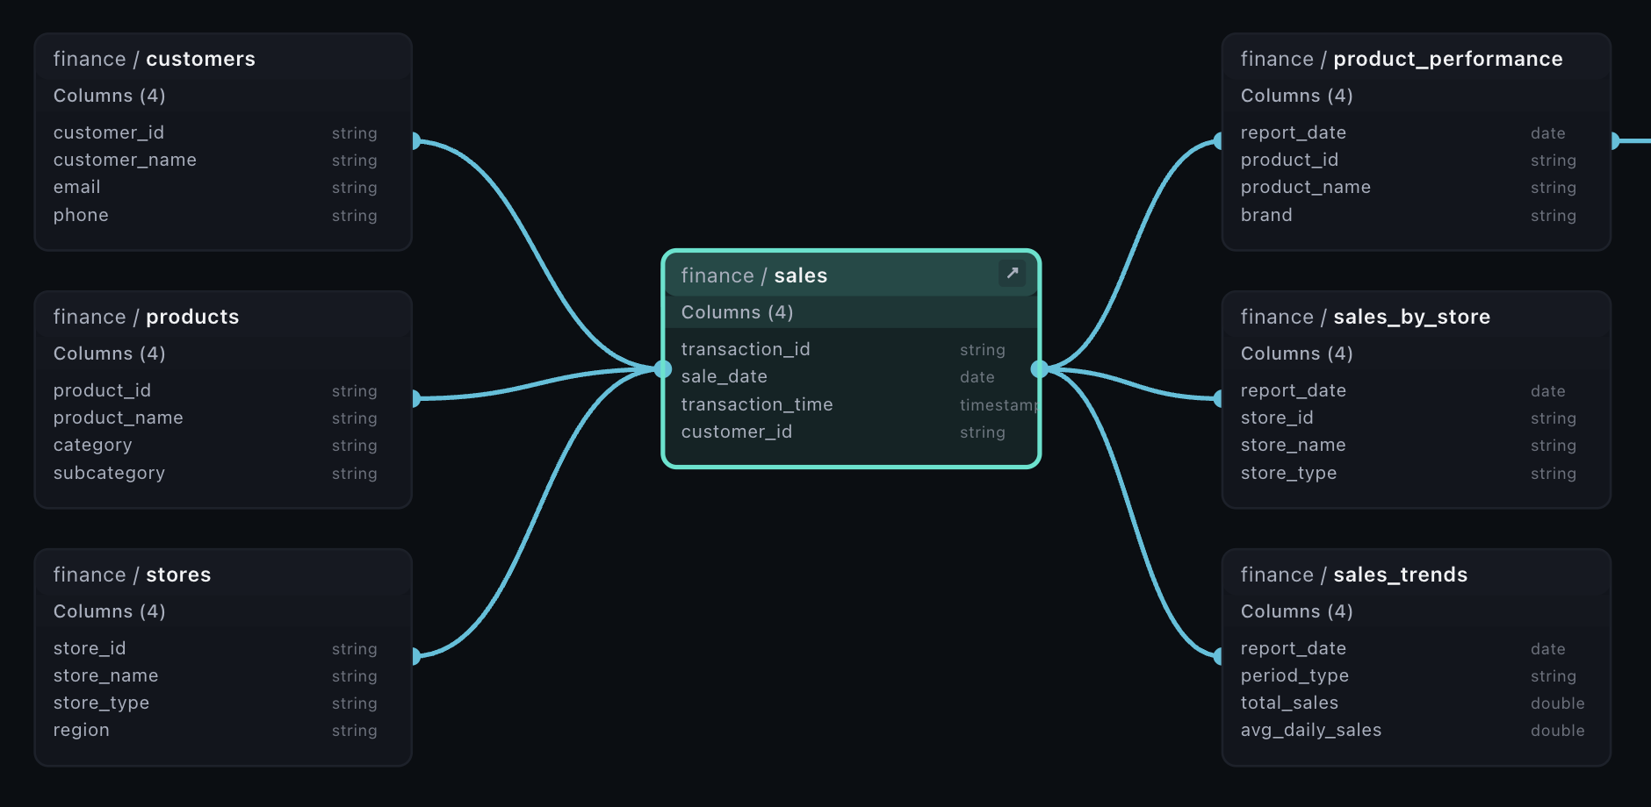Collapse Columns (4) under sales_by_store
Viewport: 1651px width, 807px height.
tap(1296, 354)
